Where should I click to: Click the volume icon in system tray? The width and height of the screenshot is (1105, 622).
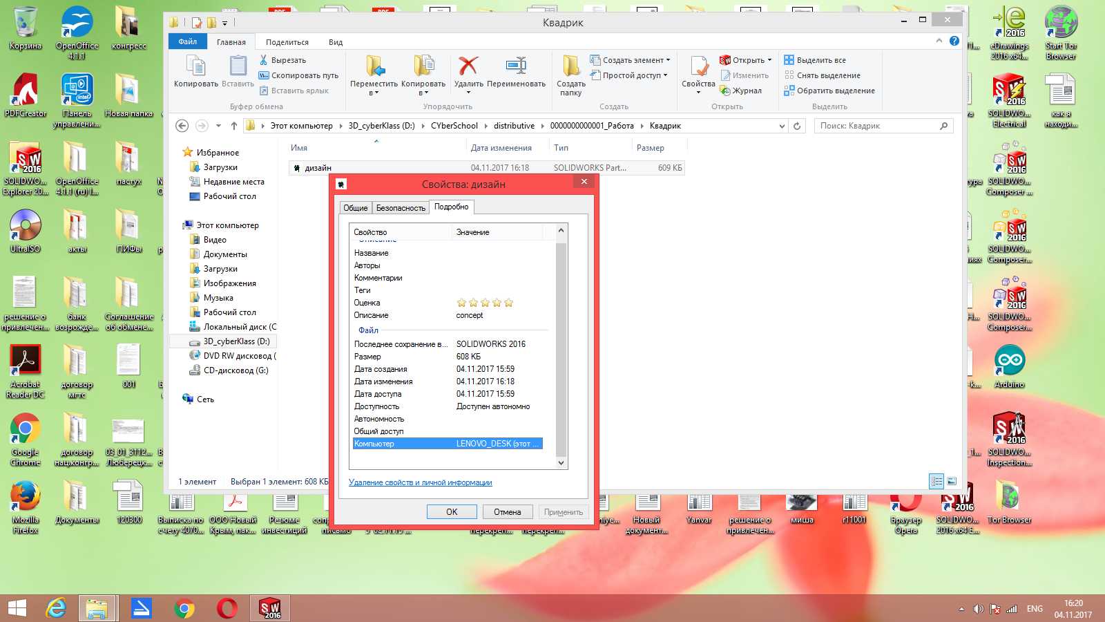click(x=978, y=609)
